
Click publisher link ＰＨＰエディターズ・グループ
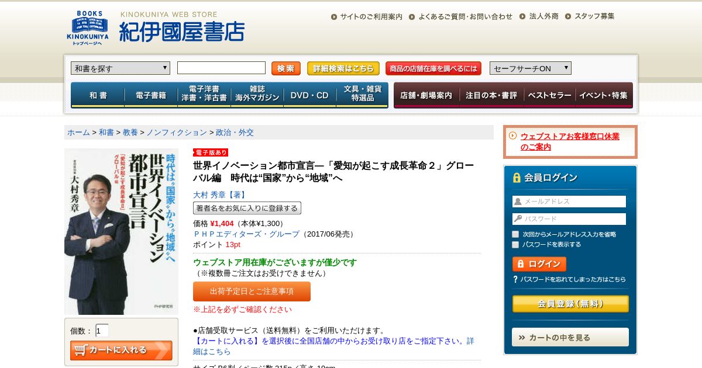click(246, 234)
